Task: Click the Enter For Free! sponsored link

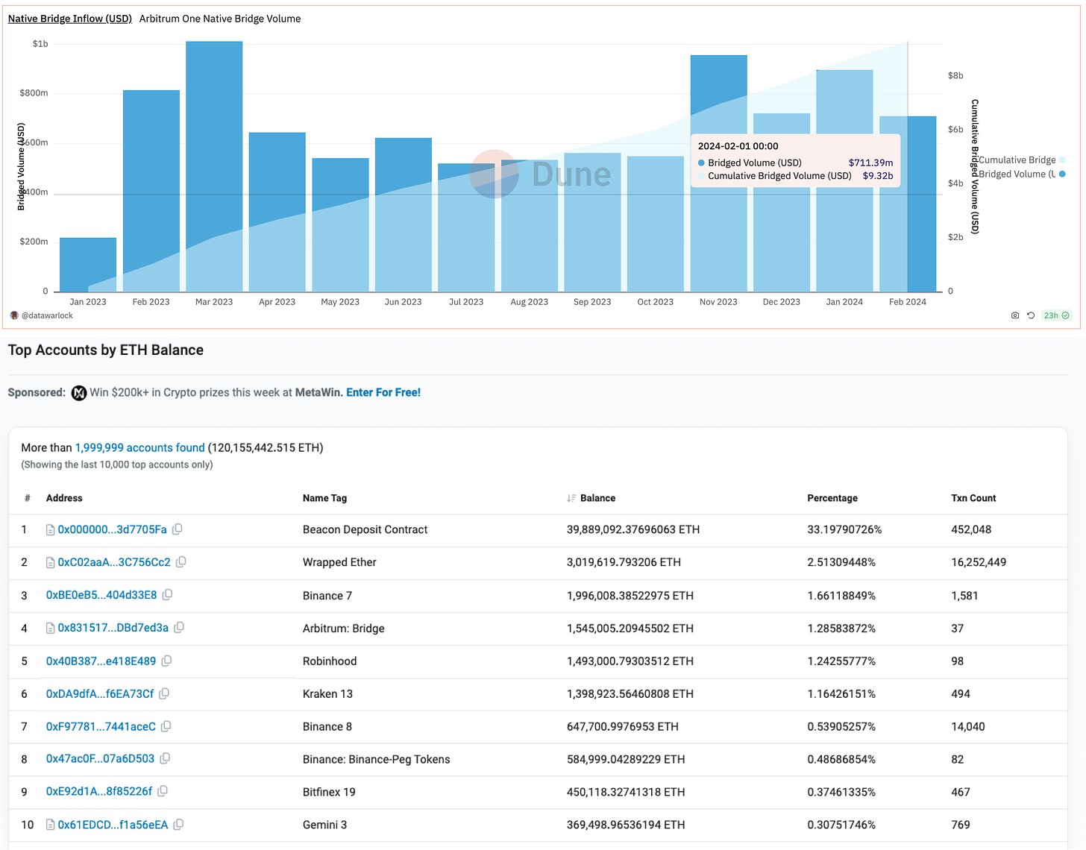Action: (x=383, y=392)
